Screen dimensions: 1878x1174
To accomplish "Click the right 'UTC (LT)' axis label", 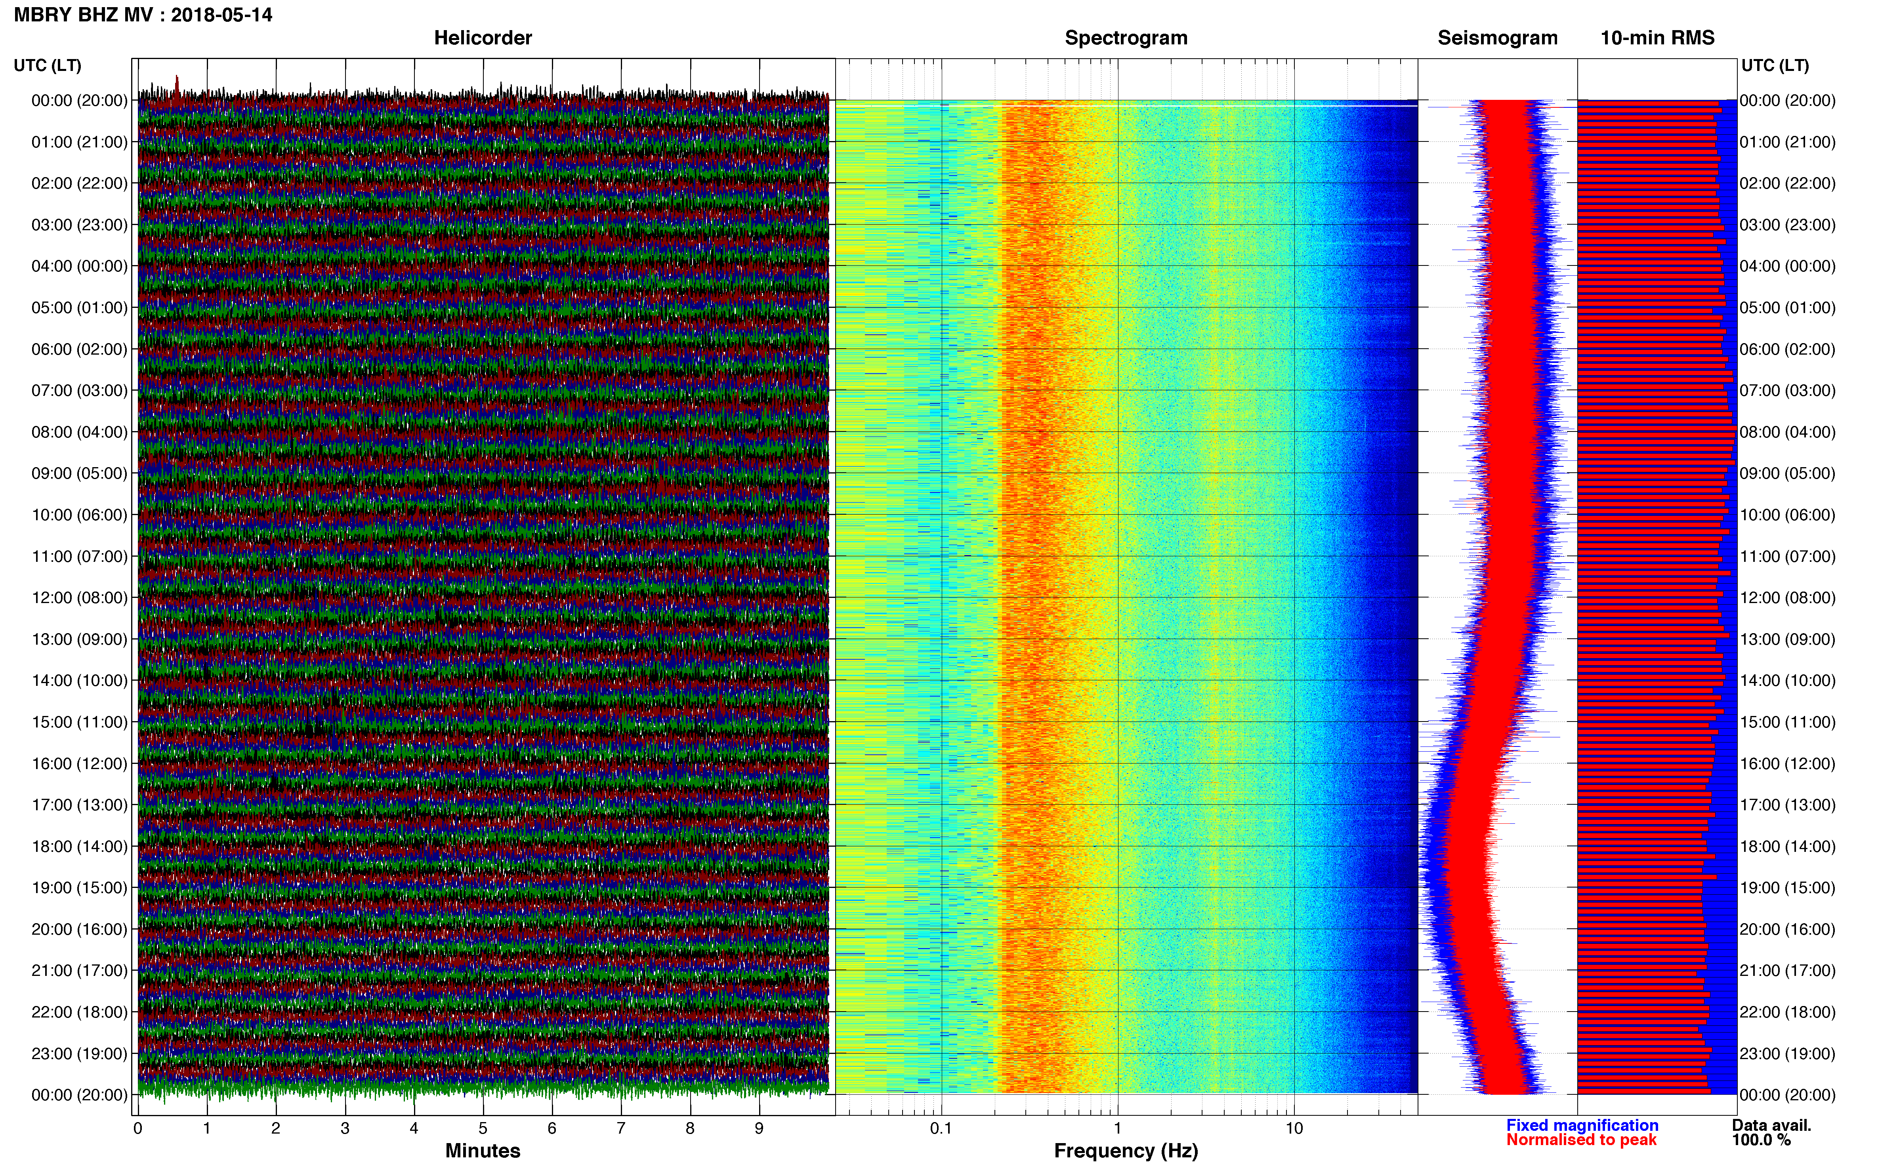I will pos(1775,65).
